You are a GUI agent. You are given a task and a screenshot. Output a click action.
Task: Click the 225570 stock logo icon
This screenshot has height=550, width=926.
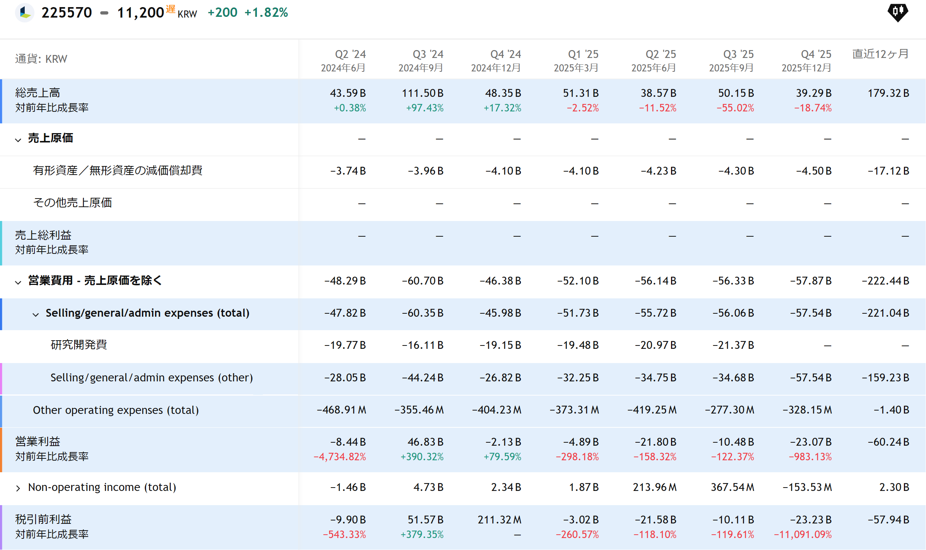coord(25,12)
